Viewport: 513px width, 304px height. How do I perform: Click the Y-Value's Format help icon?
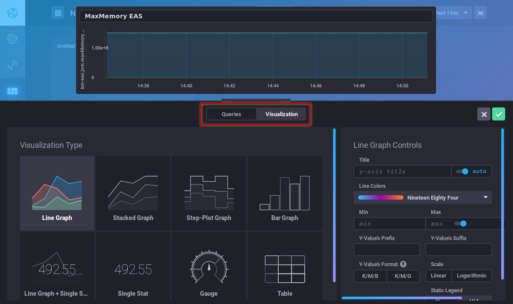tap(403, 264)
